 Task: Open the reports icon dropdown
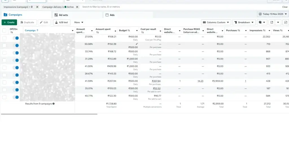coord(262,22)
